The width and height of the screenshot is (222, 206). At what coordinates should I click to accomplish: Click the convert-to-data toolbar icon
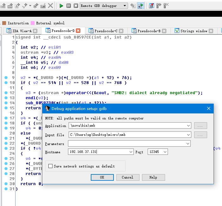[x=10, y=6]
